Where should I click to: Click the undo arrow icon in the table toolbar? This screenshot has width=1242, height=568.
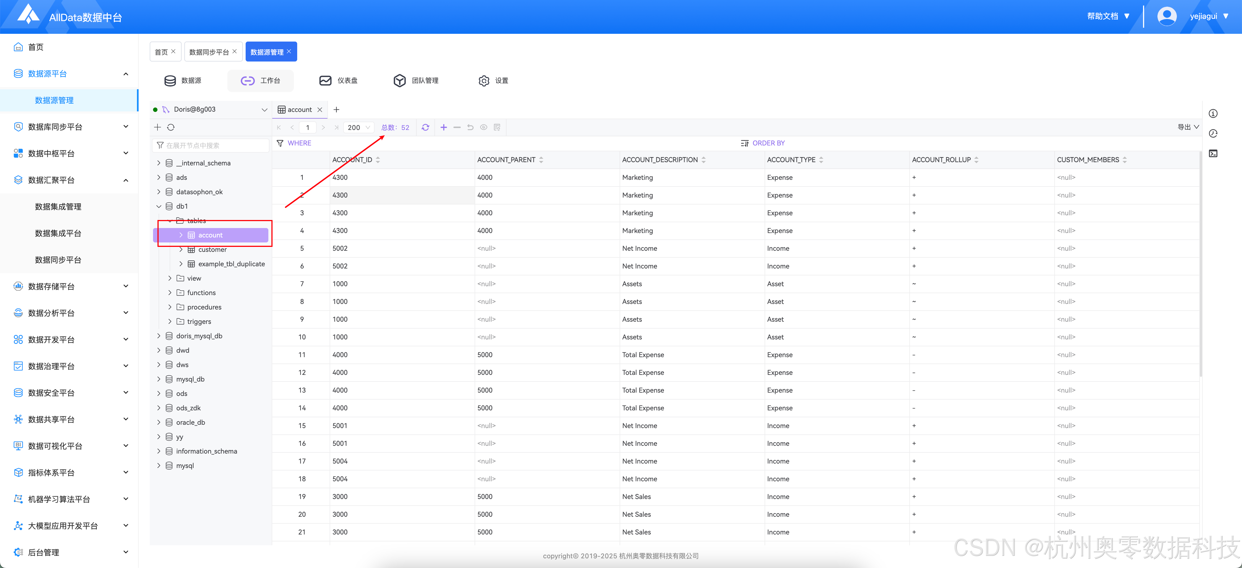(470, 127)
